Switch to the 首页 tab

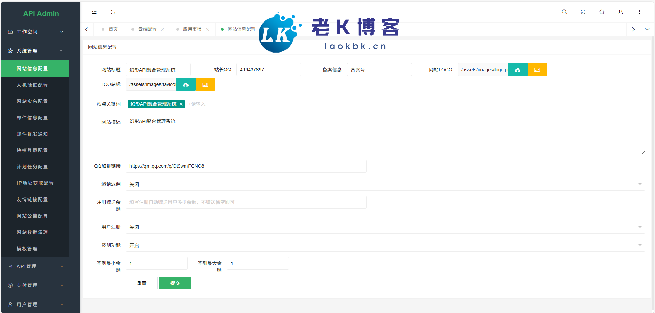(x=113, y=29)
